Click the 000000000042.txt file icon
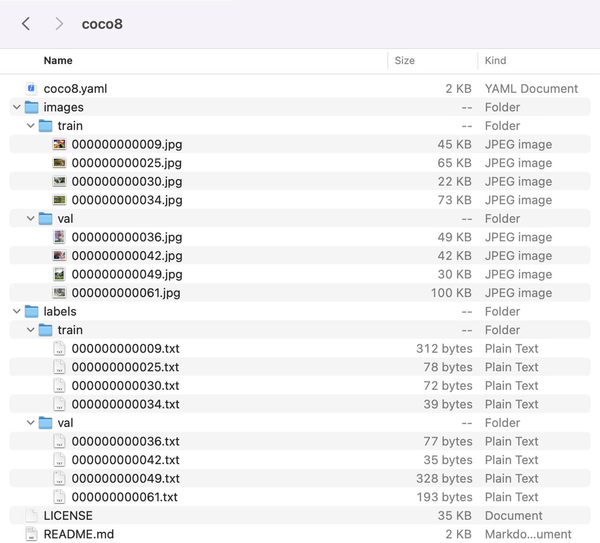The width and height of the screenshot is (600, 543). click(59, 460)
